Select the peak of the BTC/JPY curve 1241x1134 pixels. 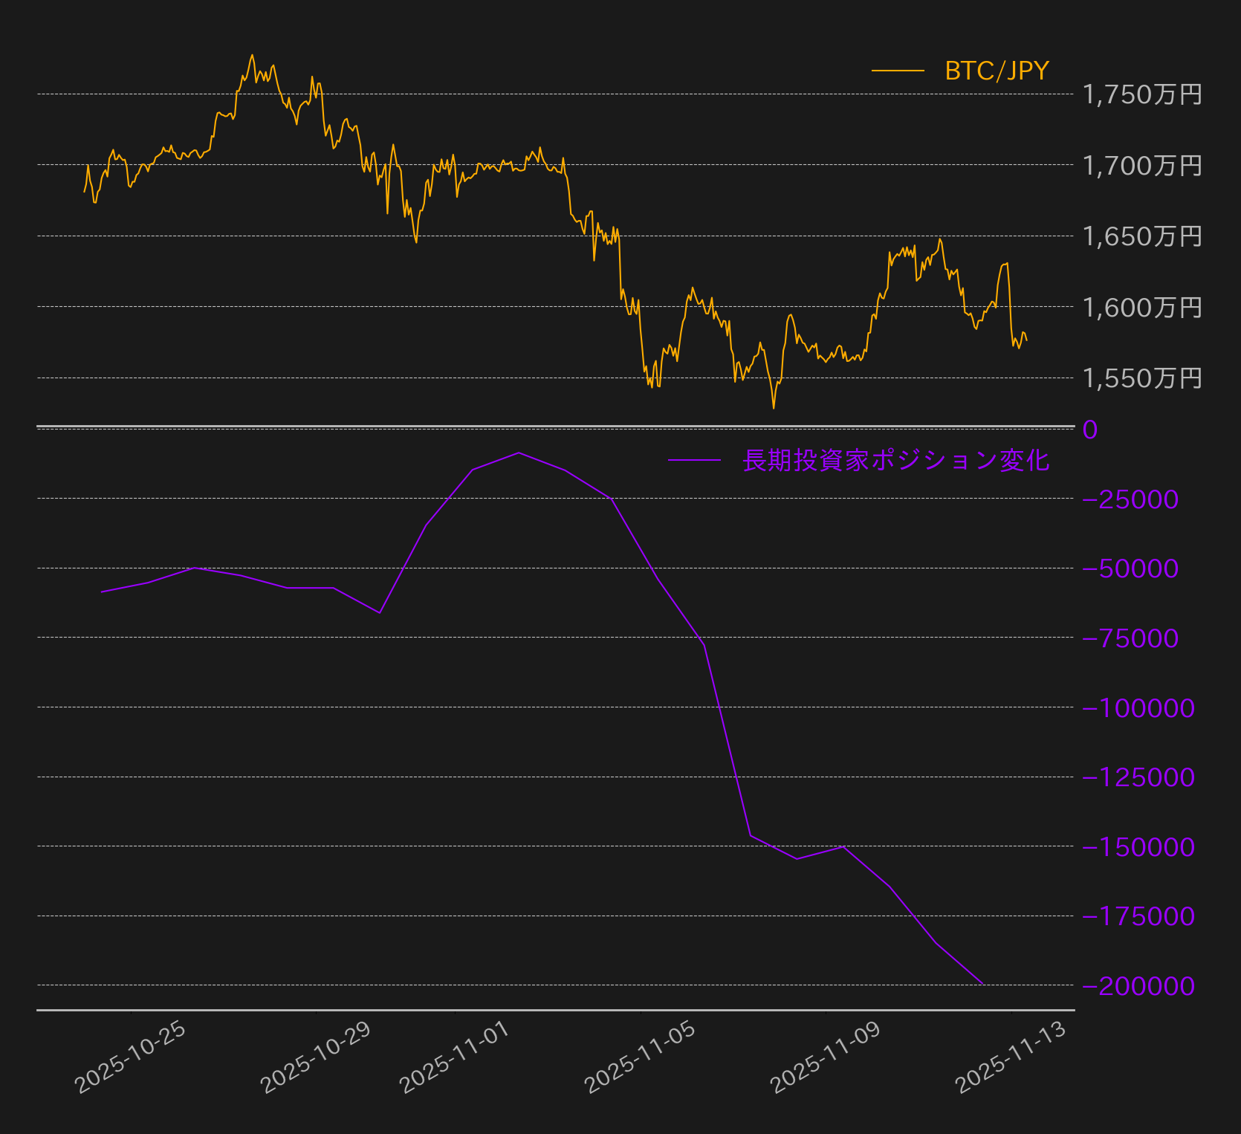point(253,54)
